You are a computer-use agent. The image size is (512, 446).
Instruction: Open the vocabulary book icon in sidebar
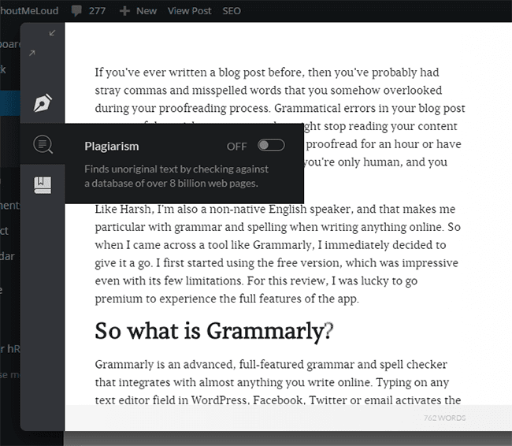43,185
